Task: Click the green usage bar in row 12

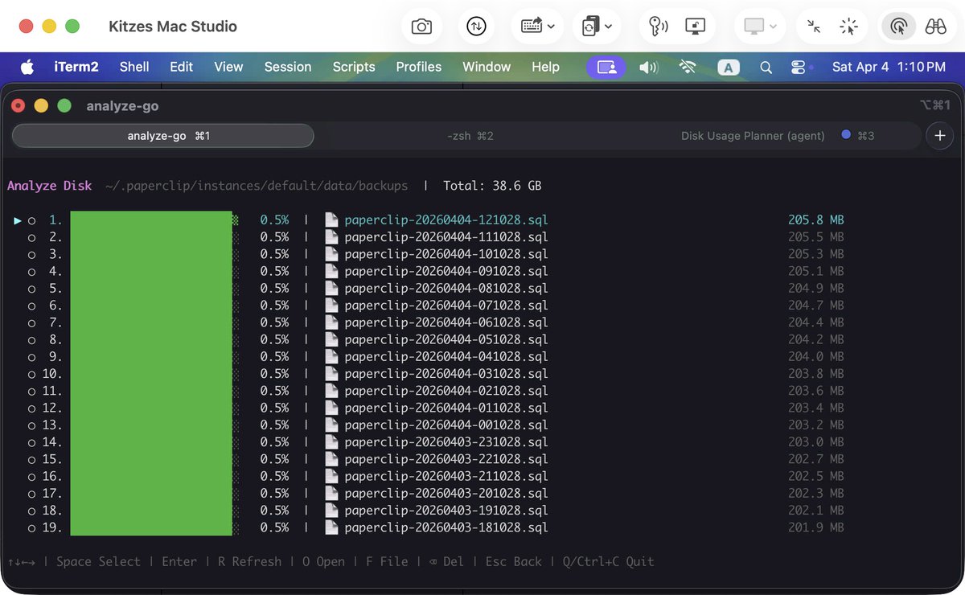Action: 151,408
